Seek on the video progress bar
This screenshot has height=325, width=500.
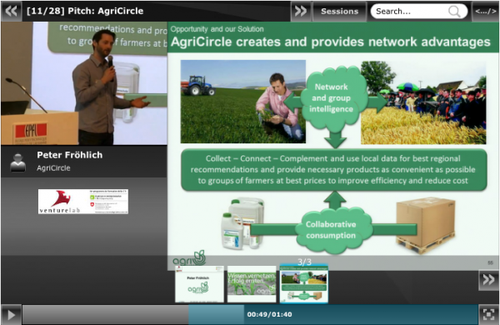[250, 314]
